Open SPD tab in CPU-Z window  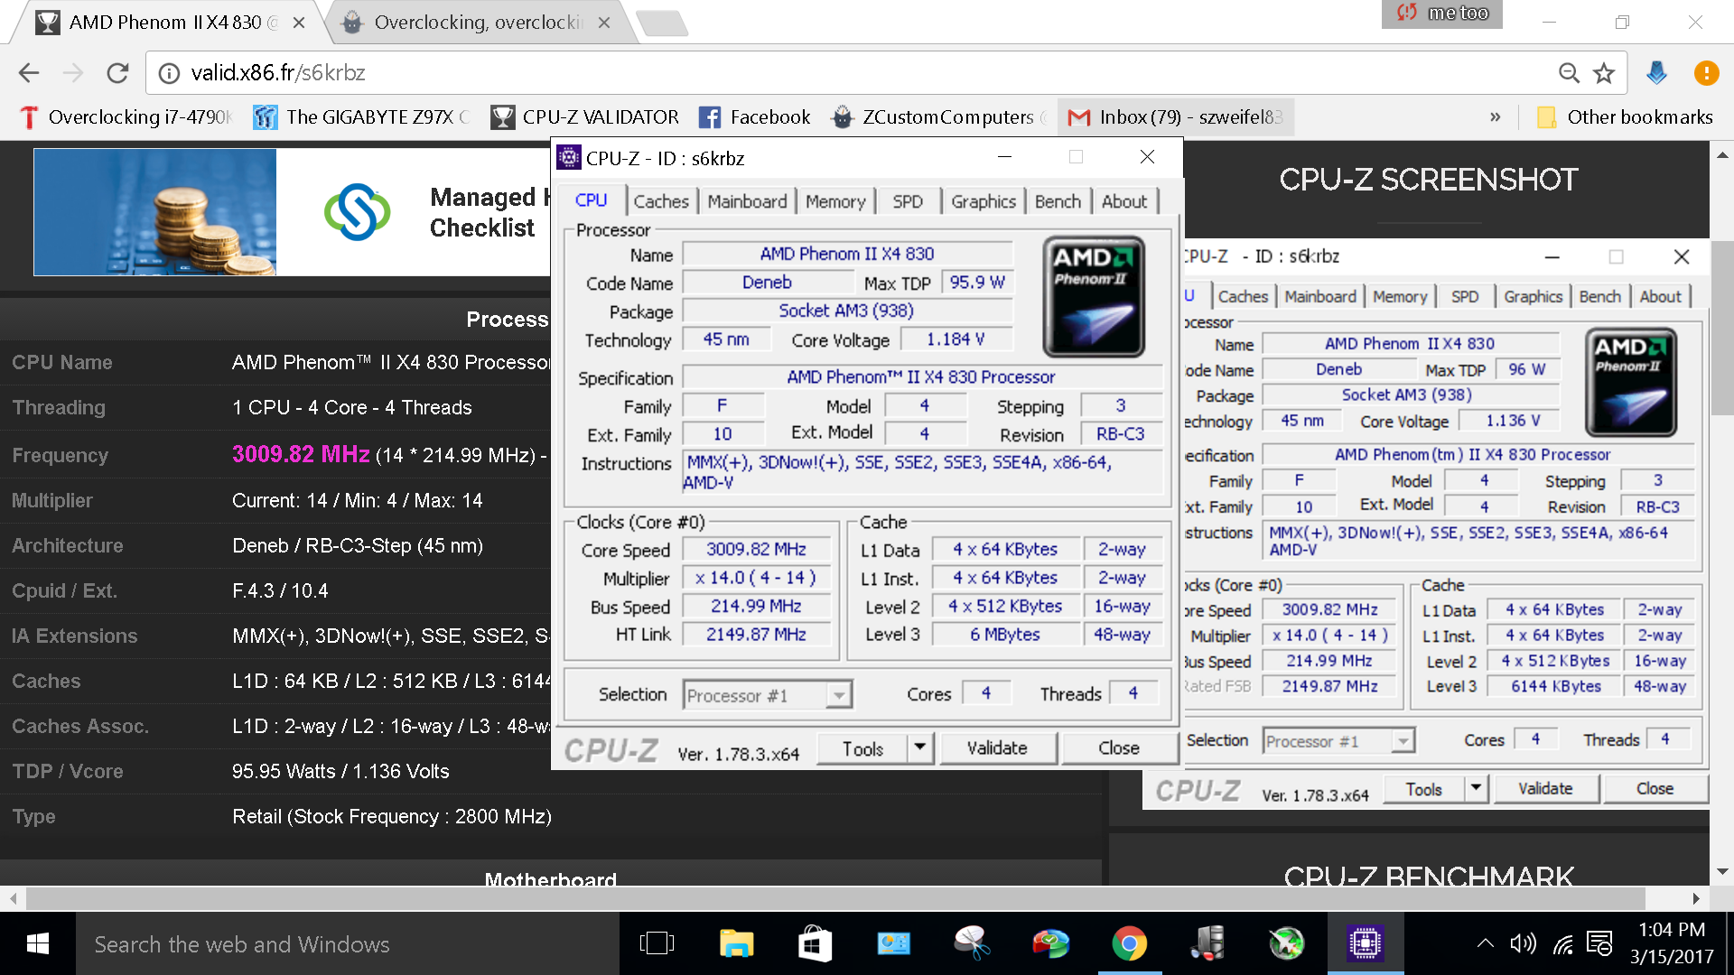click(x=908, y=201)
